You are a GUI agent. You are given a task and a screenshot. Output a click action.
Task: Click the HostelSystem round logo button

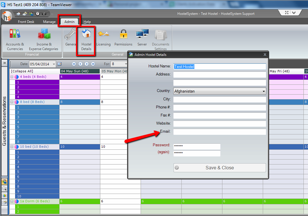click(x=7, y=16)
